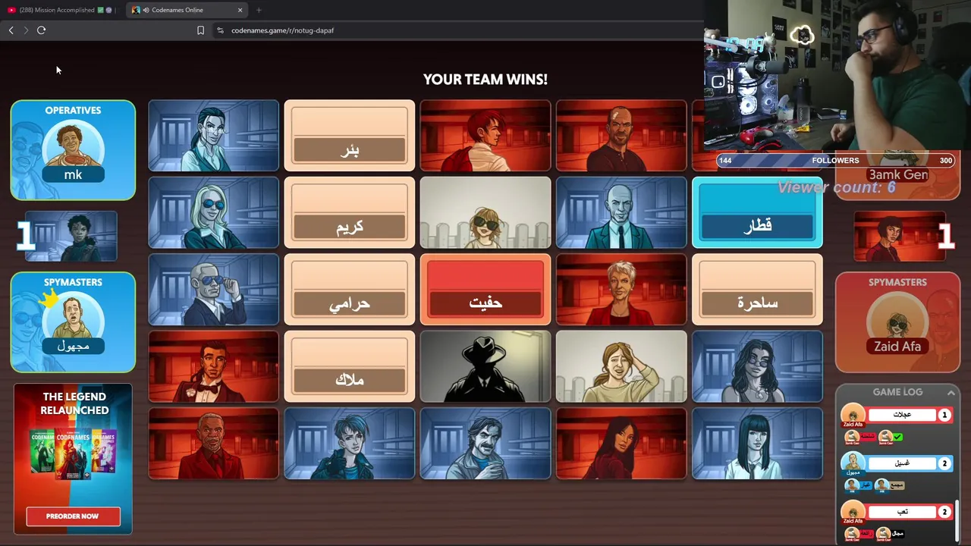Click the blue Spymasters panel heading
The width and height of the screenshot is (971, 546).
click(x=73, y=282)
